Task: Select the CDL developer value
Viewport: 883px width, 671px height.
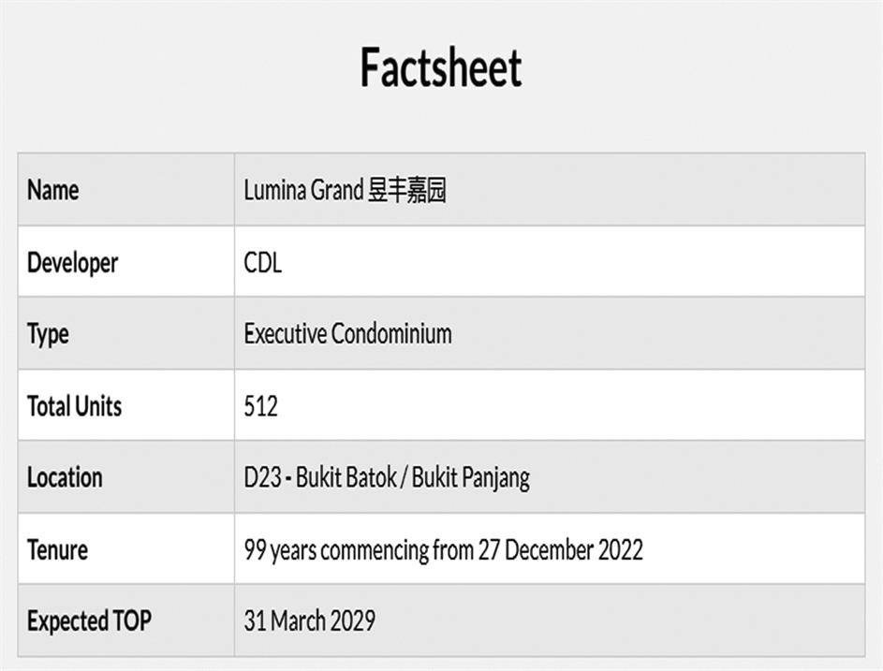Action: pos(263,263)
